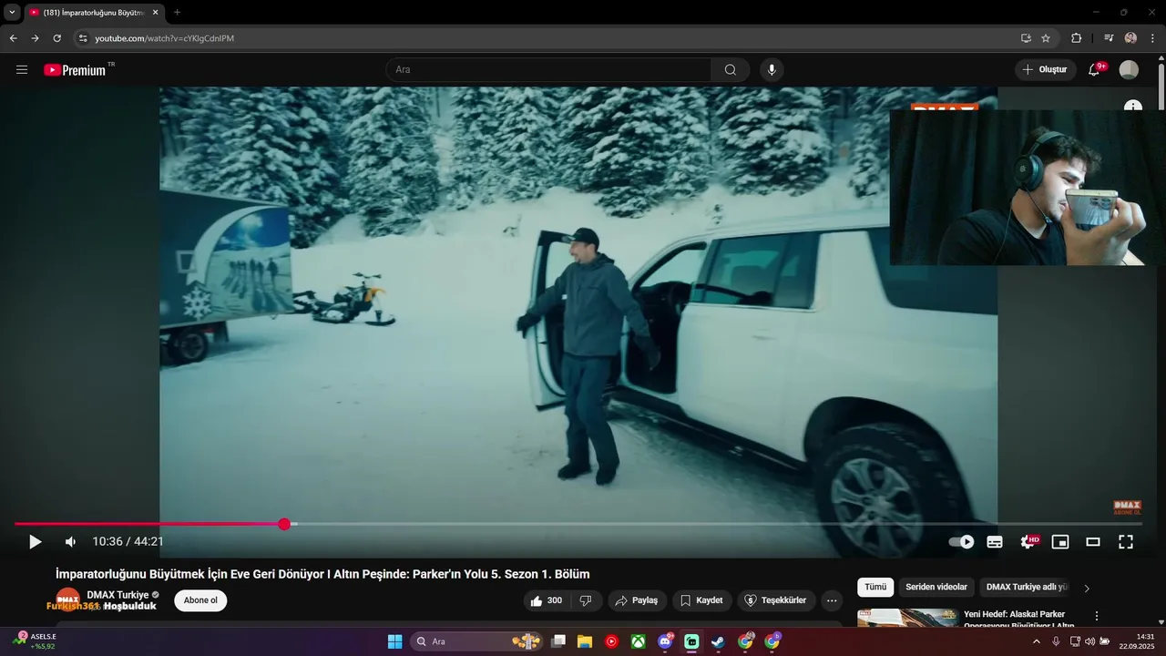Open Steam from the taskbar
1166x656 pixels.
(719, 641)
